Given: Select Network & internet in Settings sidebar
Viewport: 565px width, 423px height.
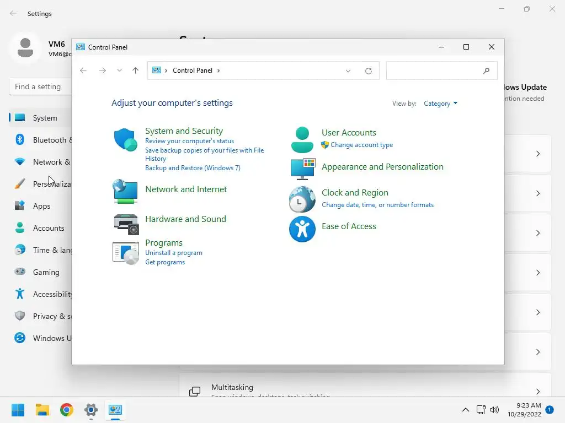Looking at the screenshot, I should point(40,162).
